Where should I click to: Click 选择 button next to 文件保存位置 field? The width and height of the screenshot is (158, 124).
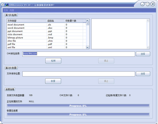pyautogui.click(x=143, y=74)
